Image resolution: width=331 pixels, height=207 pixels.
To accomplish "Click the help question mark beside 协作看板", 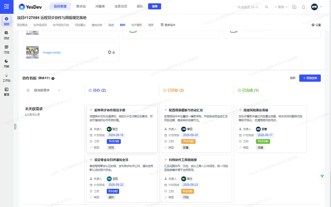I will 53,78.
